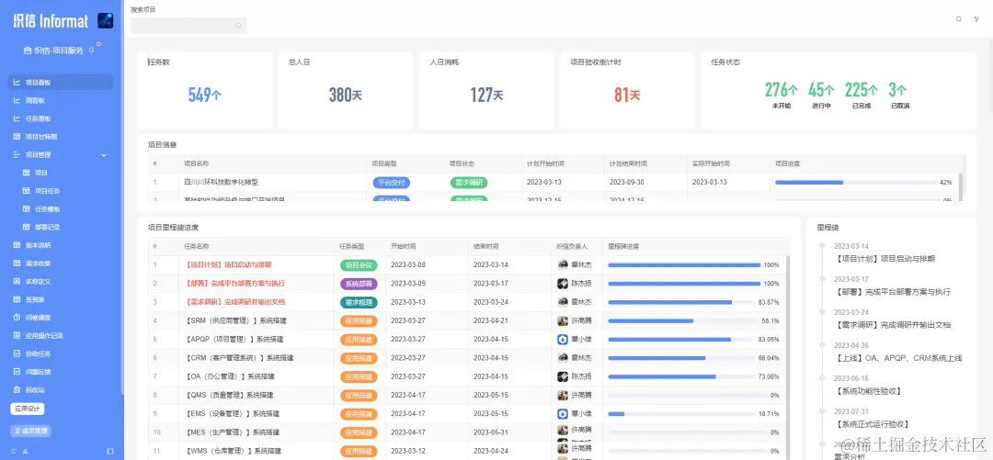Viewport: 993px width, 460px height.
Task: Click milestone 【系统正式运行验收】 entry
Action: [873, 424]
